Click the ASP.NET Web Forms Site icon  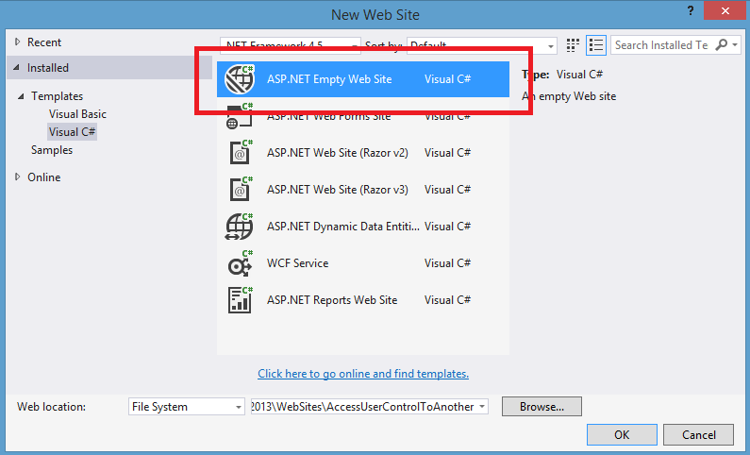(240, 117)
